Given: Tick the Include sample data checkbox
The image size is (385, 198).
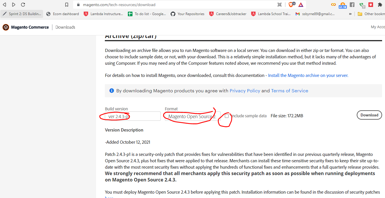Looking at the screenshot, I should pyautogui.click(x=227, y=116).
